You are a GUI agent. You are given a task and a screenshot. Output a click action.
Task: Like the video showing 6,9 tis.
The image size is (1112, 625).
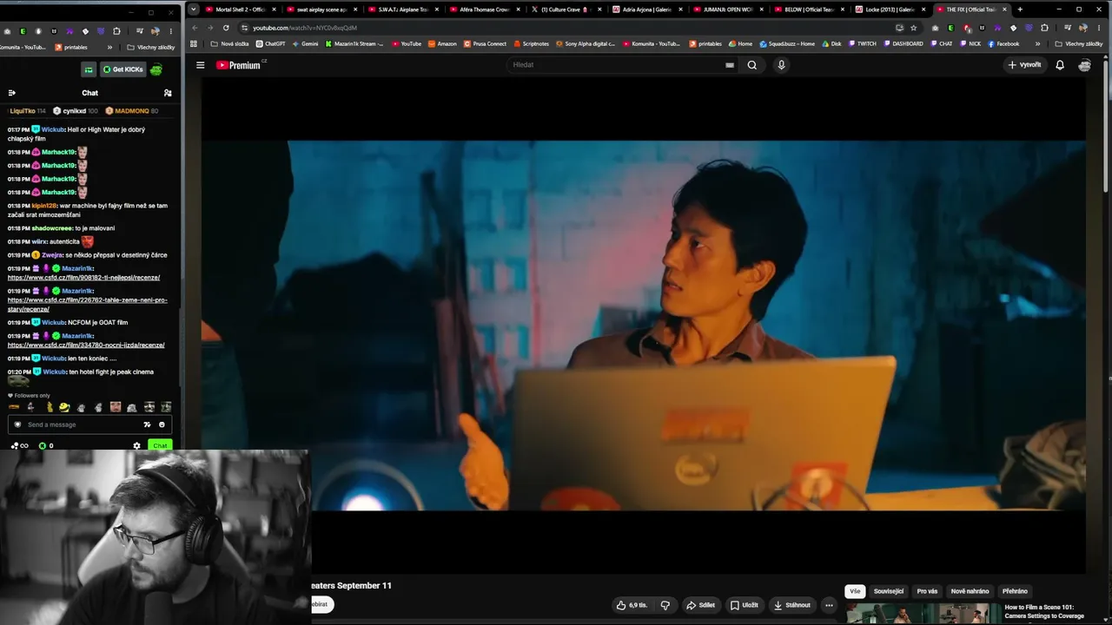pyautogui.click(x=632, y=605)
